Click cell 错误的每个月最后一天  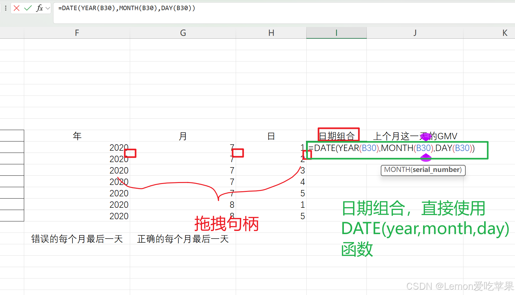tap(77, 239)
